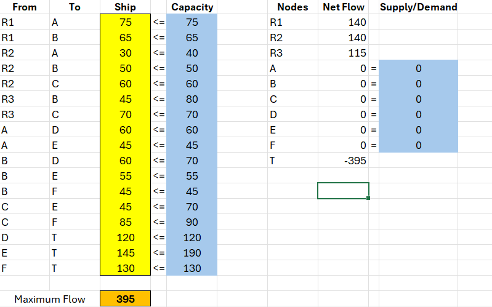Select Ship value 75 for R1 to A

[x=125, y=22]
